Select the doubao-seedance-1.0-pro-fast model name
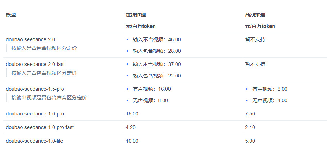The width and height of the screenshot is (327, 147). click(x=40, y=127)
